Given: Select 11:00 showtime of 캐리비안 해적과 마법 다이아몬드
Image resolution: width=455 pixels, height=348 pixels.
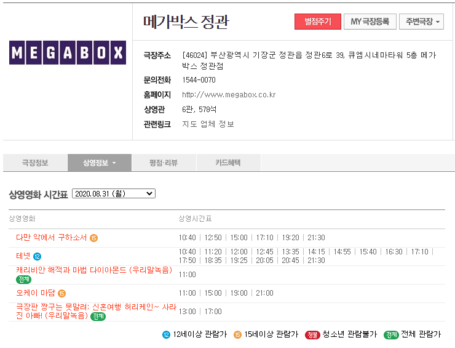Looking at the screenshot, I should tap(187, 275).
